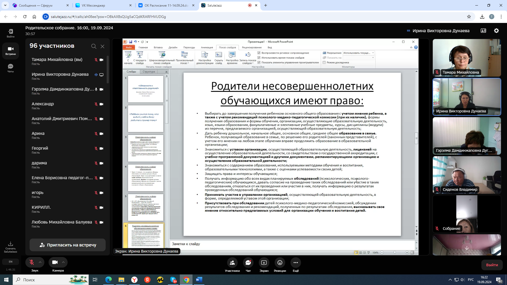The height and width of the screenshot is (285, 507).
Task: Open the Чат chat button
Action: point(248,265)
